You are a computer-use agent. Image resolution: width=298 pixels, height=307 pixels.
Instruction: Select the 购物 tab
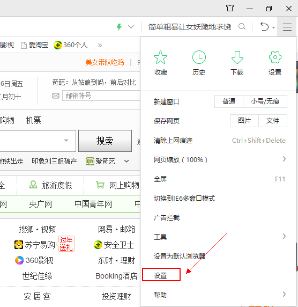pos(7,120)
